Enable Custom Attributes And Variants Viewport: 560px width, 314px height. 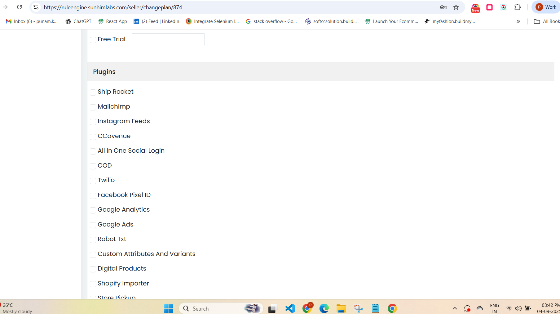(93, 254)
